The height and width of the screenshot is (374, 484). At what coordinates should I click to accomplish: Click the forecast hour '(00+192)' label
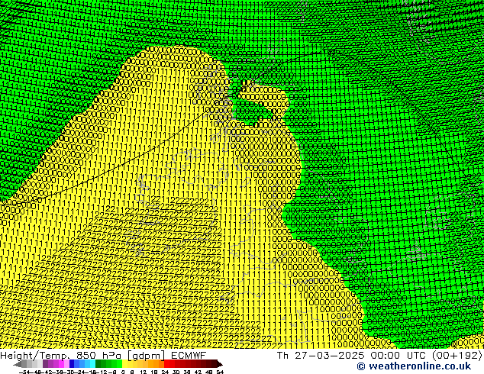pyautogui.click(x=457, y=355)
